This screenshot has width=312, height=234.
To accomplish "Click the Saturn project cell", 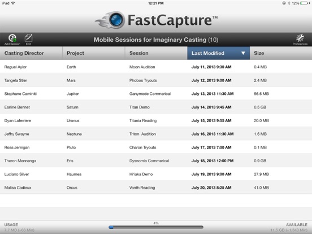I will pos(72,107).
